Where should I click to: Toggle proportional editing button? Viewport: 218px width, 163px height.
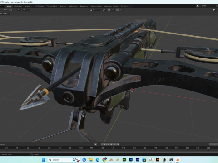point(118,10)
